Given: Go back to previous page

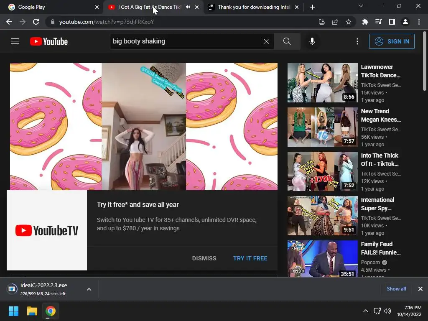Looking at the screenshot, I should [x=9, y=22].
